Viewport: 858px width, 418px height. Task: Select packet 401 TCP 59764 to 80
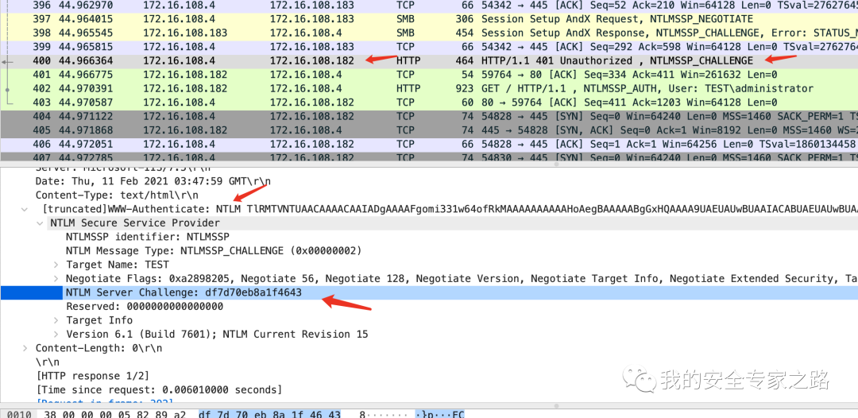pyautogui.click(x=429, y=75)
